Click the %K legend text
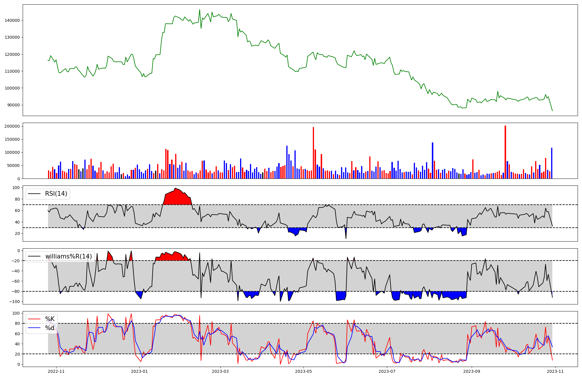The height and width of the screenshot is (378, 582). pos(50,319)
